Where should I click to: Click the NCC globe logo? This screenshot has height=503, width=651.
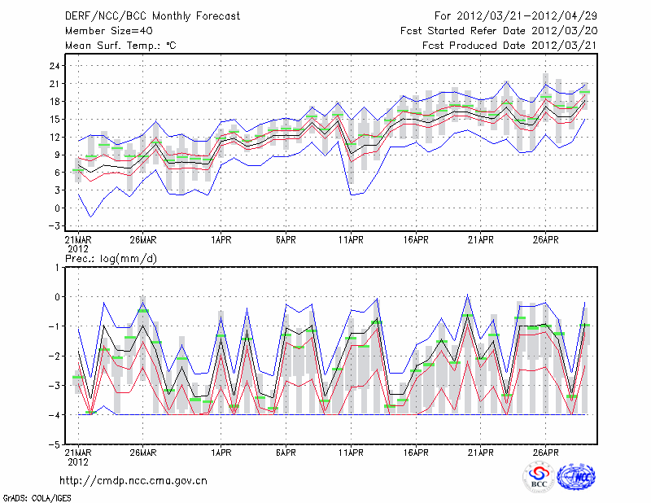coord(575,478)
